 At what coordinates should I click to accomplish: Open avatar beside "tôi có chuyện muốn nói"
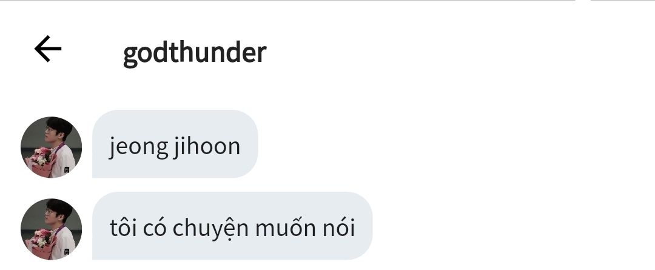pyautogui.click(x=51, y=229)
